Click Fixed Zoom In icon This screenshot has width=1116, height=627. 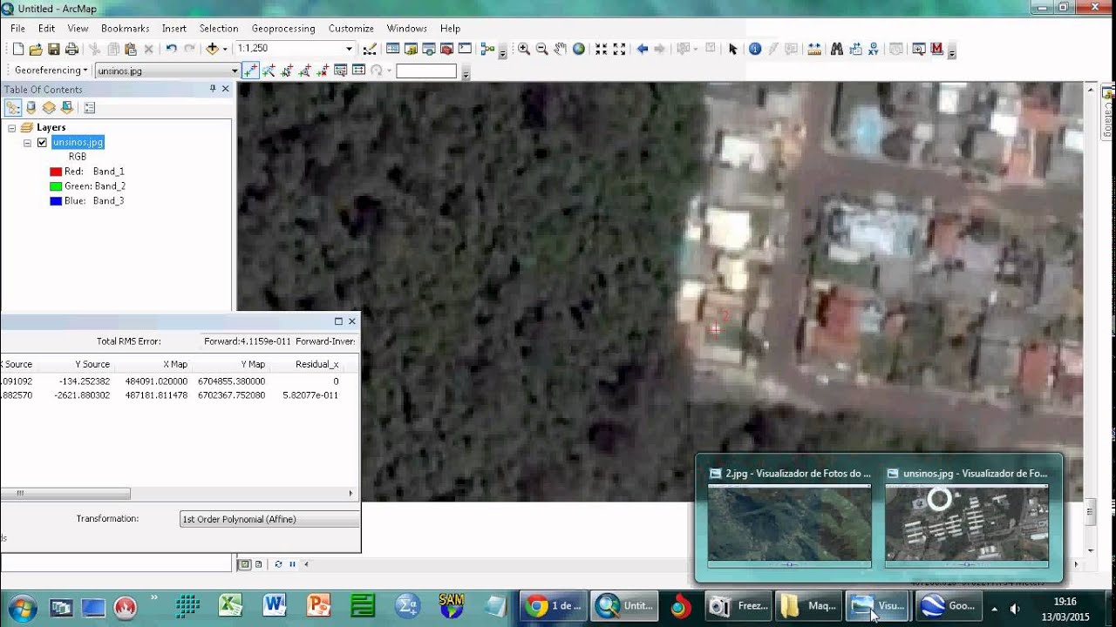tap(601, 50)
